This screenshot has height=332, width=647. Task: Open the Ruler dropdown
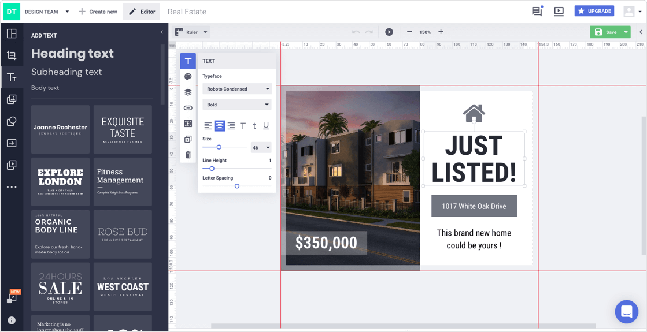pyautogui.click(x=191, y=32)
